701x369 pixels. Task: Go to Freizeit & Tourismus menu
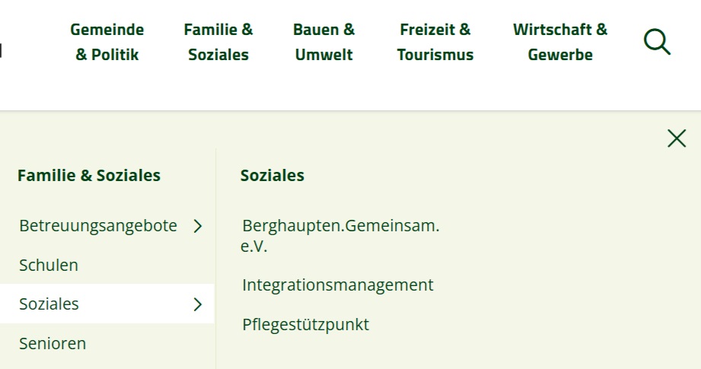(x=435, y=42)
